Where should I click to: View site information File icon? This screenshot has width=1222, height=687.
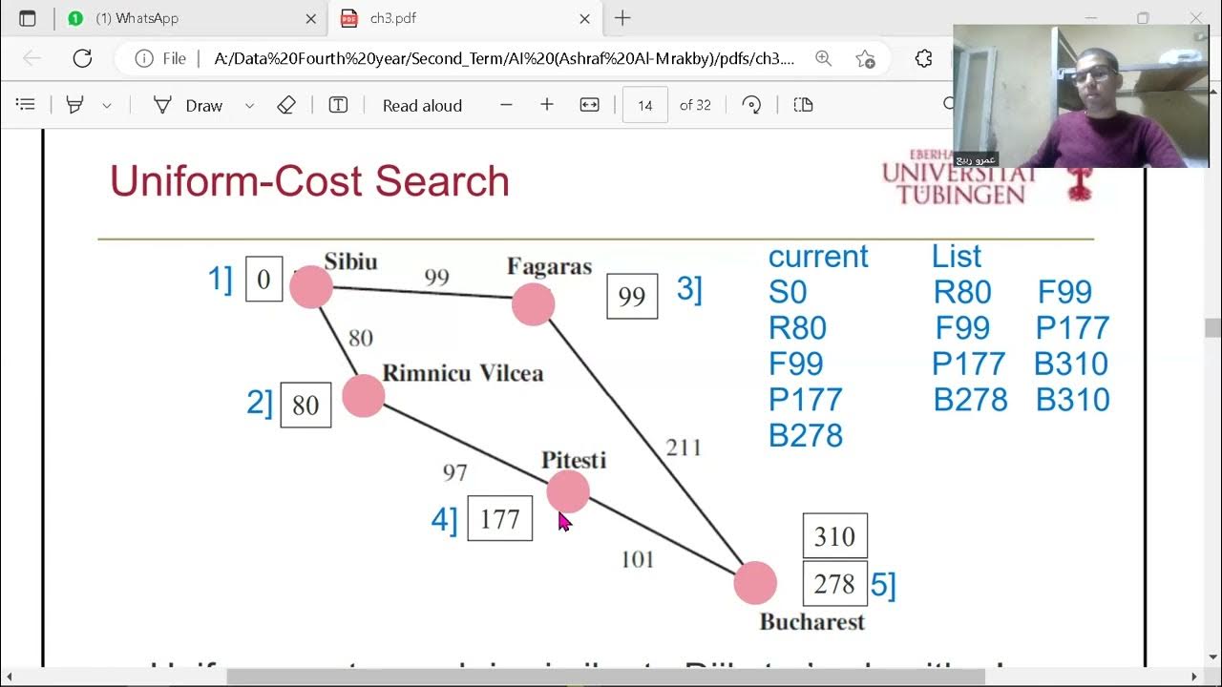tap(160, 58)
